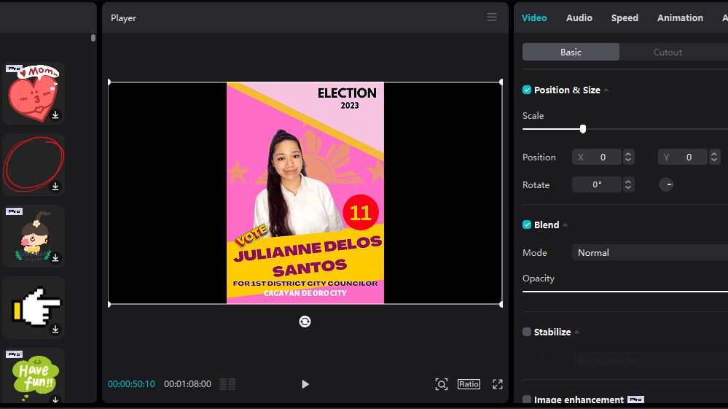Click the Position Y stepper arrows
Screen dimensions: 728x409
(714, 157)
